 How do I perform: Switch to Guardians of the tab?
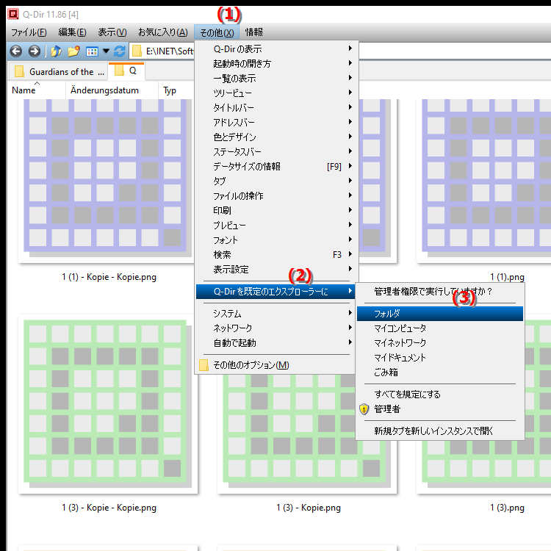pos(59,71)
